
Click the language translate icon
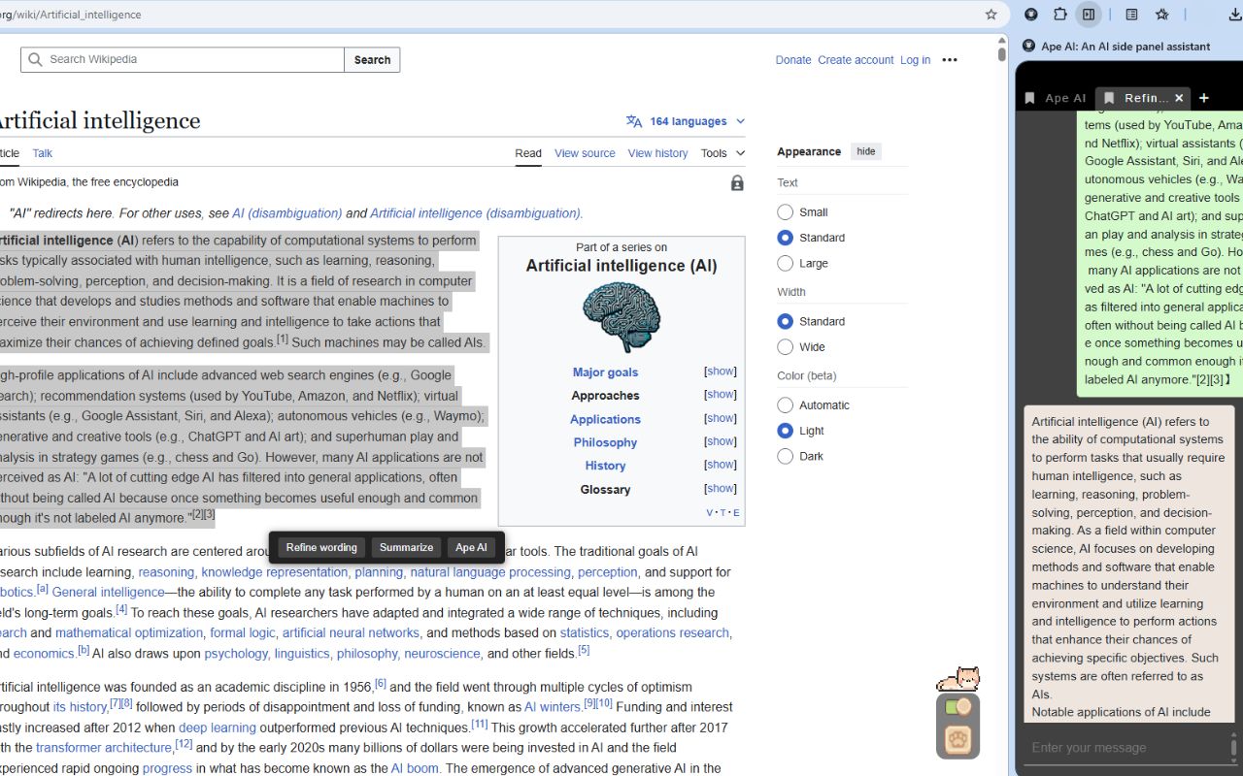[634, 121]
